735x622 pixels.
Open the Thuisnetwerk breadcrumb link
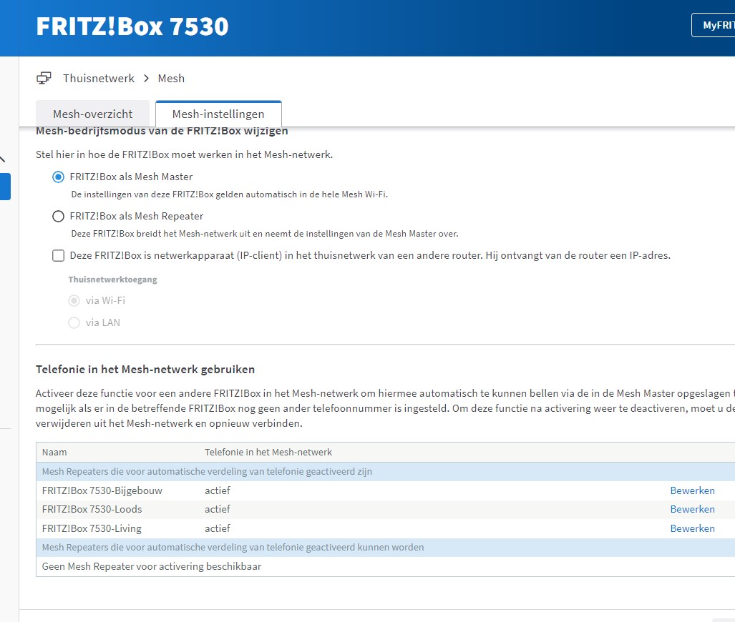click(x=98, y=78)
